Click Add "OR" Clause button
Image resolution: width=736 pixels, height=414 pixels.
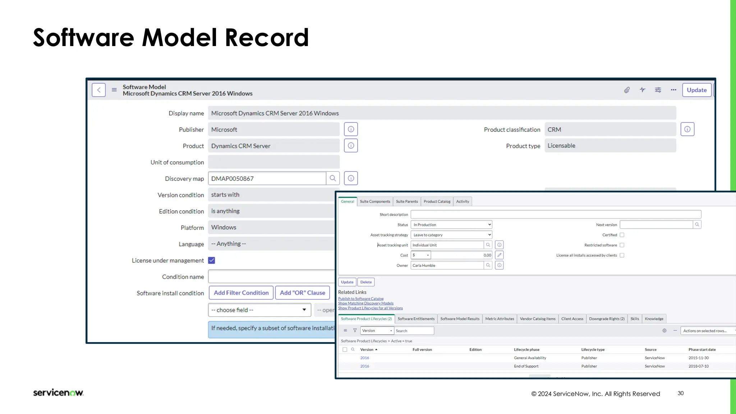302,293
